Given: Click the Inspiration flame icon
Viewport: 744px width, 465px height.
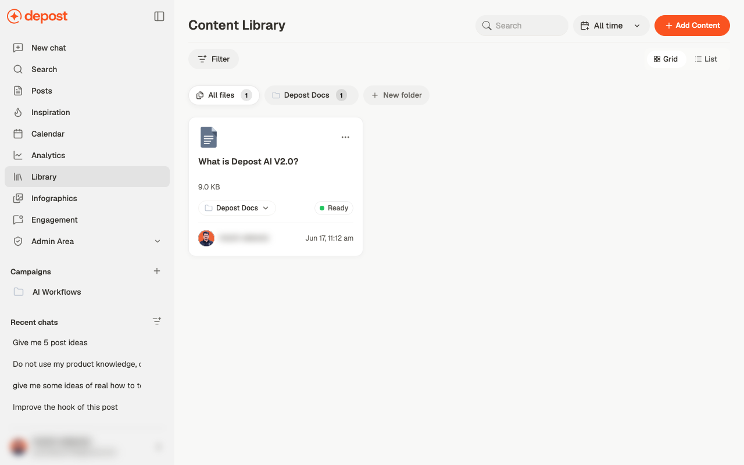Looking at the screenshot, I should tap(18, 112).
